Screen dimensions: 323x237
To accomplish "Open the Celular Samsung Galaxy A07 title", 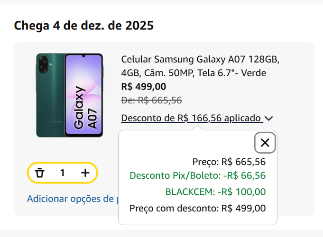I will (x=200, y=60).
